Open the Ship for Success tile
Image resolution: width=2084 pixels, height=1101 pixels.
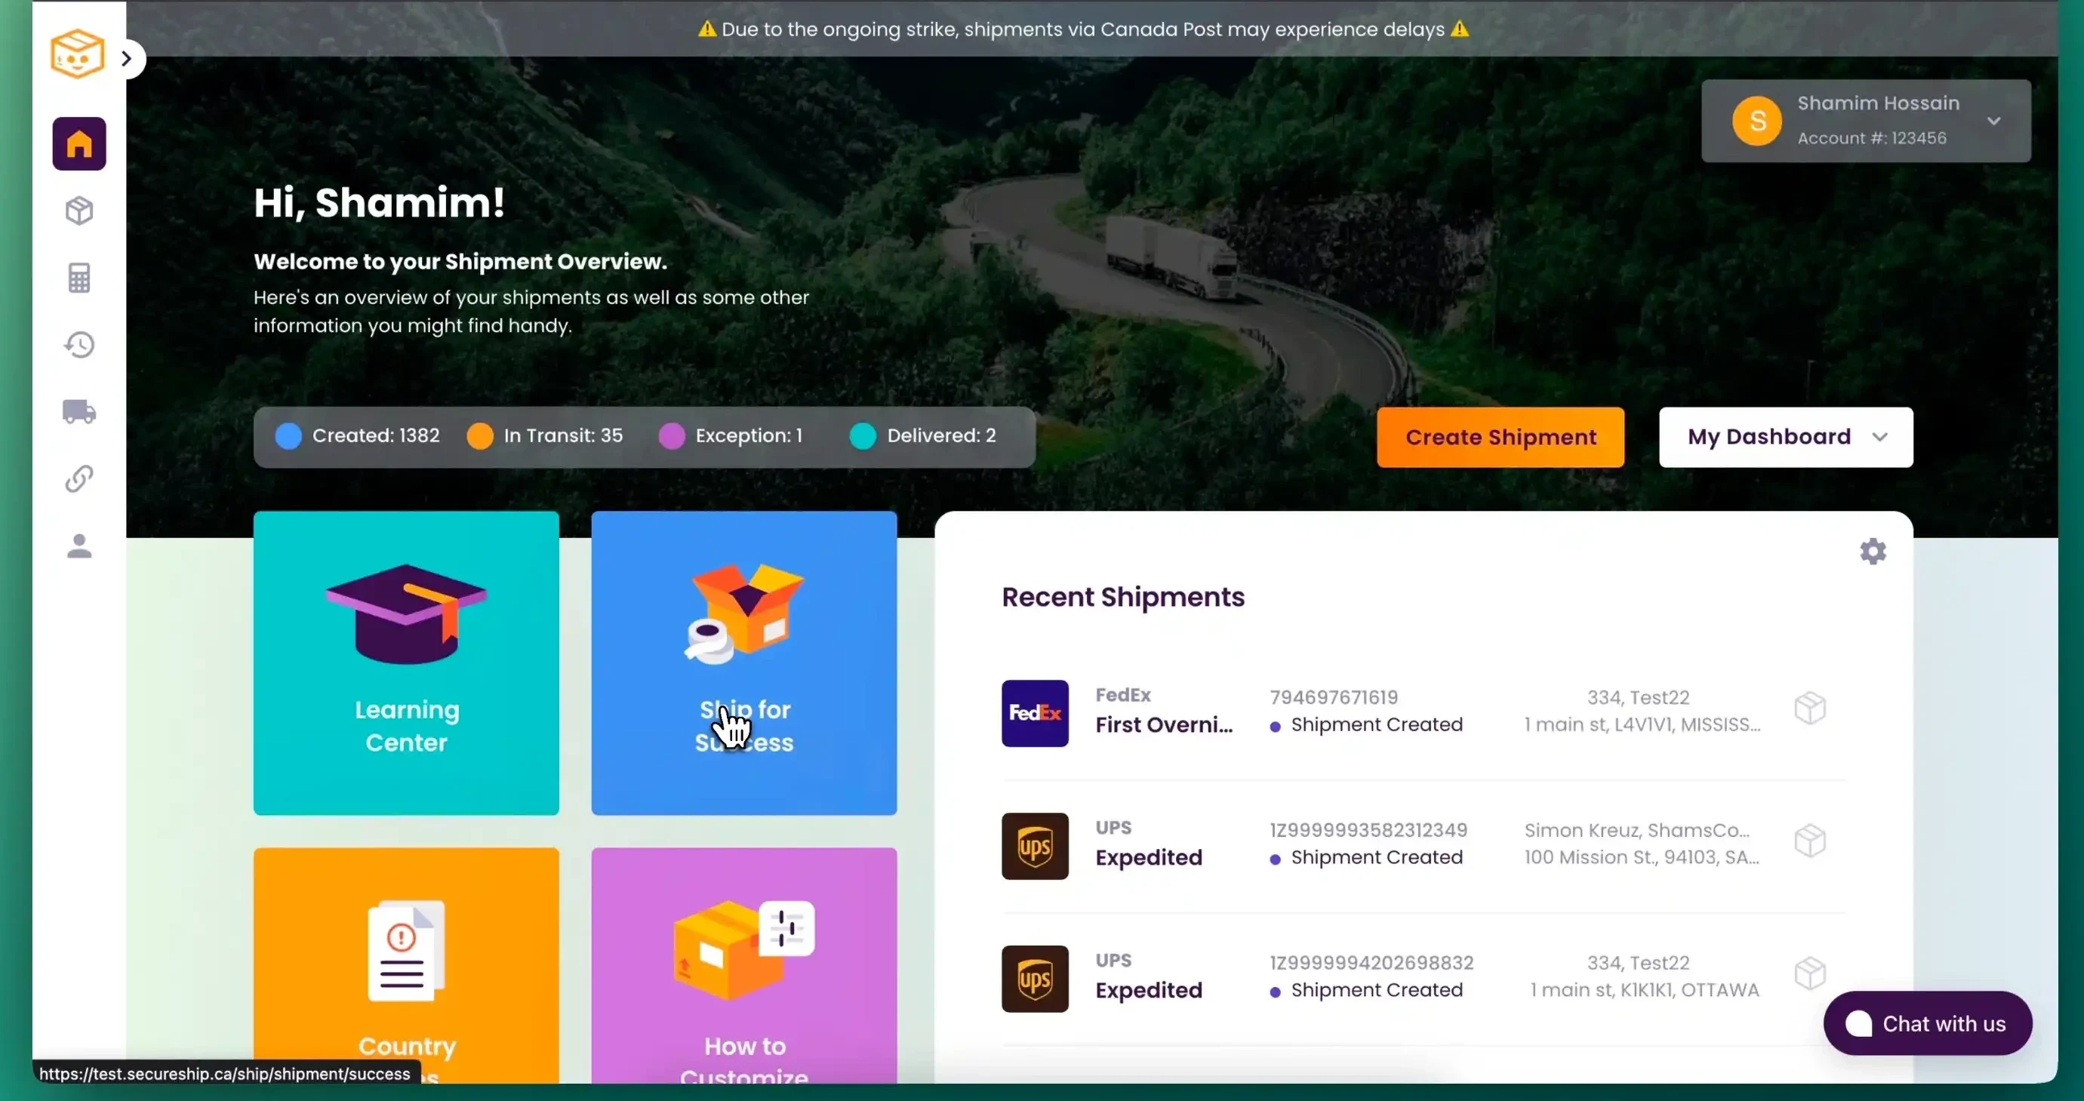(x=743, y=663)
